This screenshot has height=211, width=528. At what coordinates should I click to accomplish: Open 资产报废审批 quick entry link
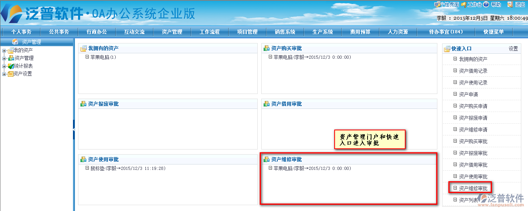click(x=473, y=153)
